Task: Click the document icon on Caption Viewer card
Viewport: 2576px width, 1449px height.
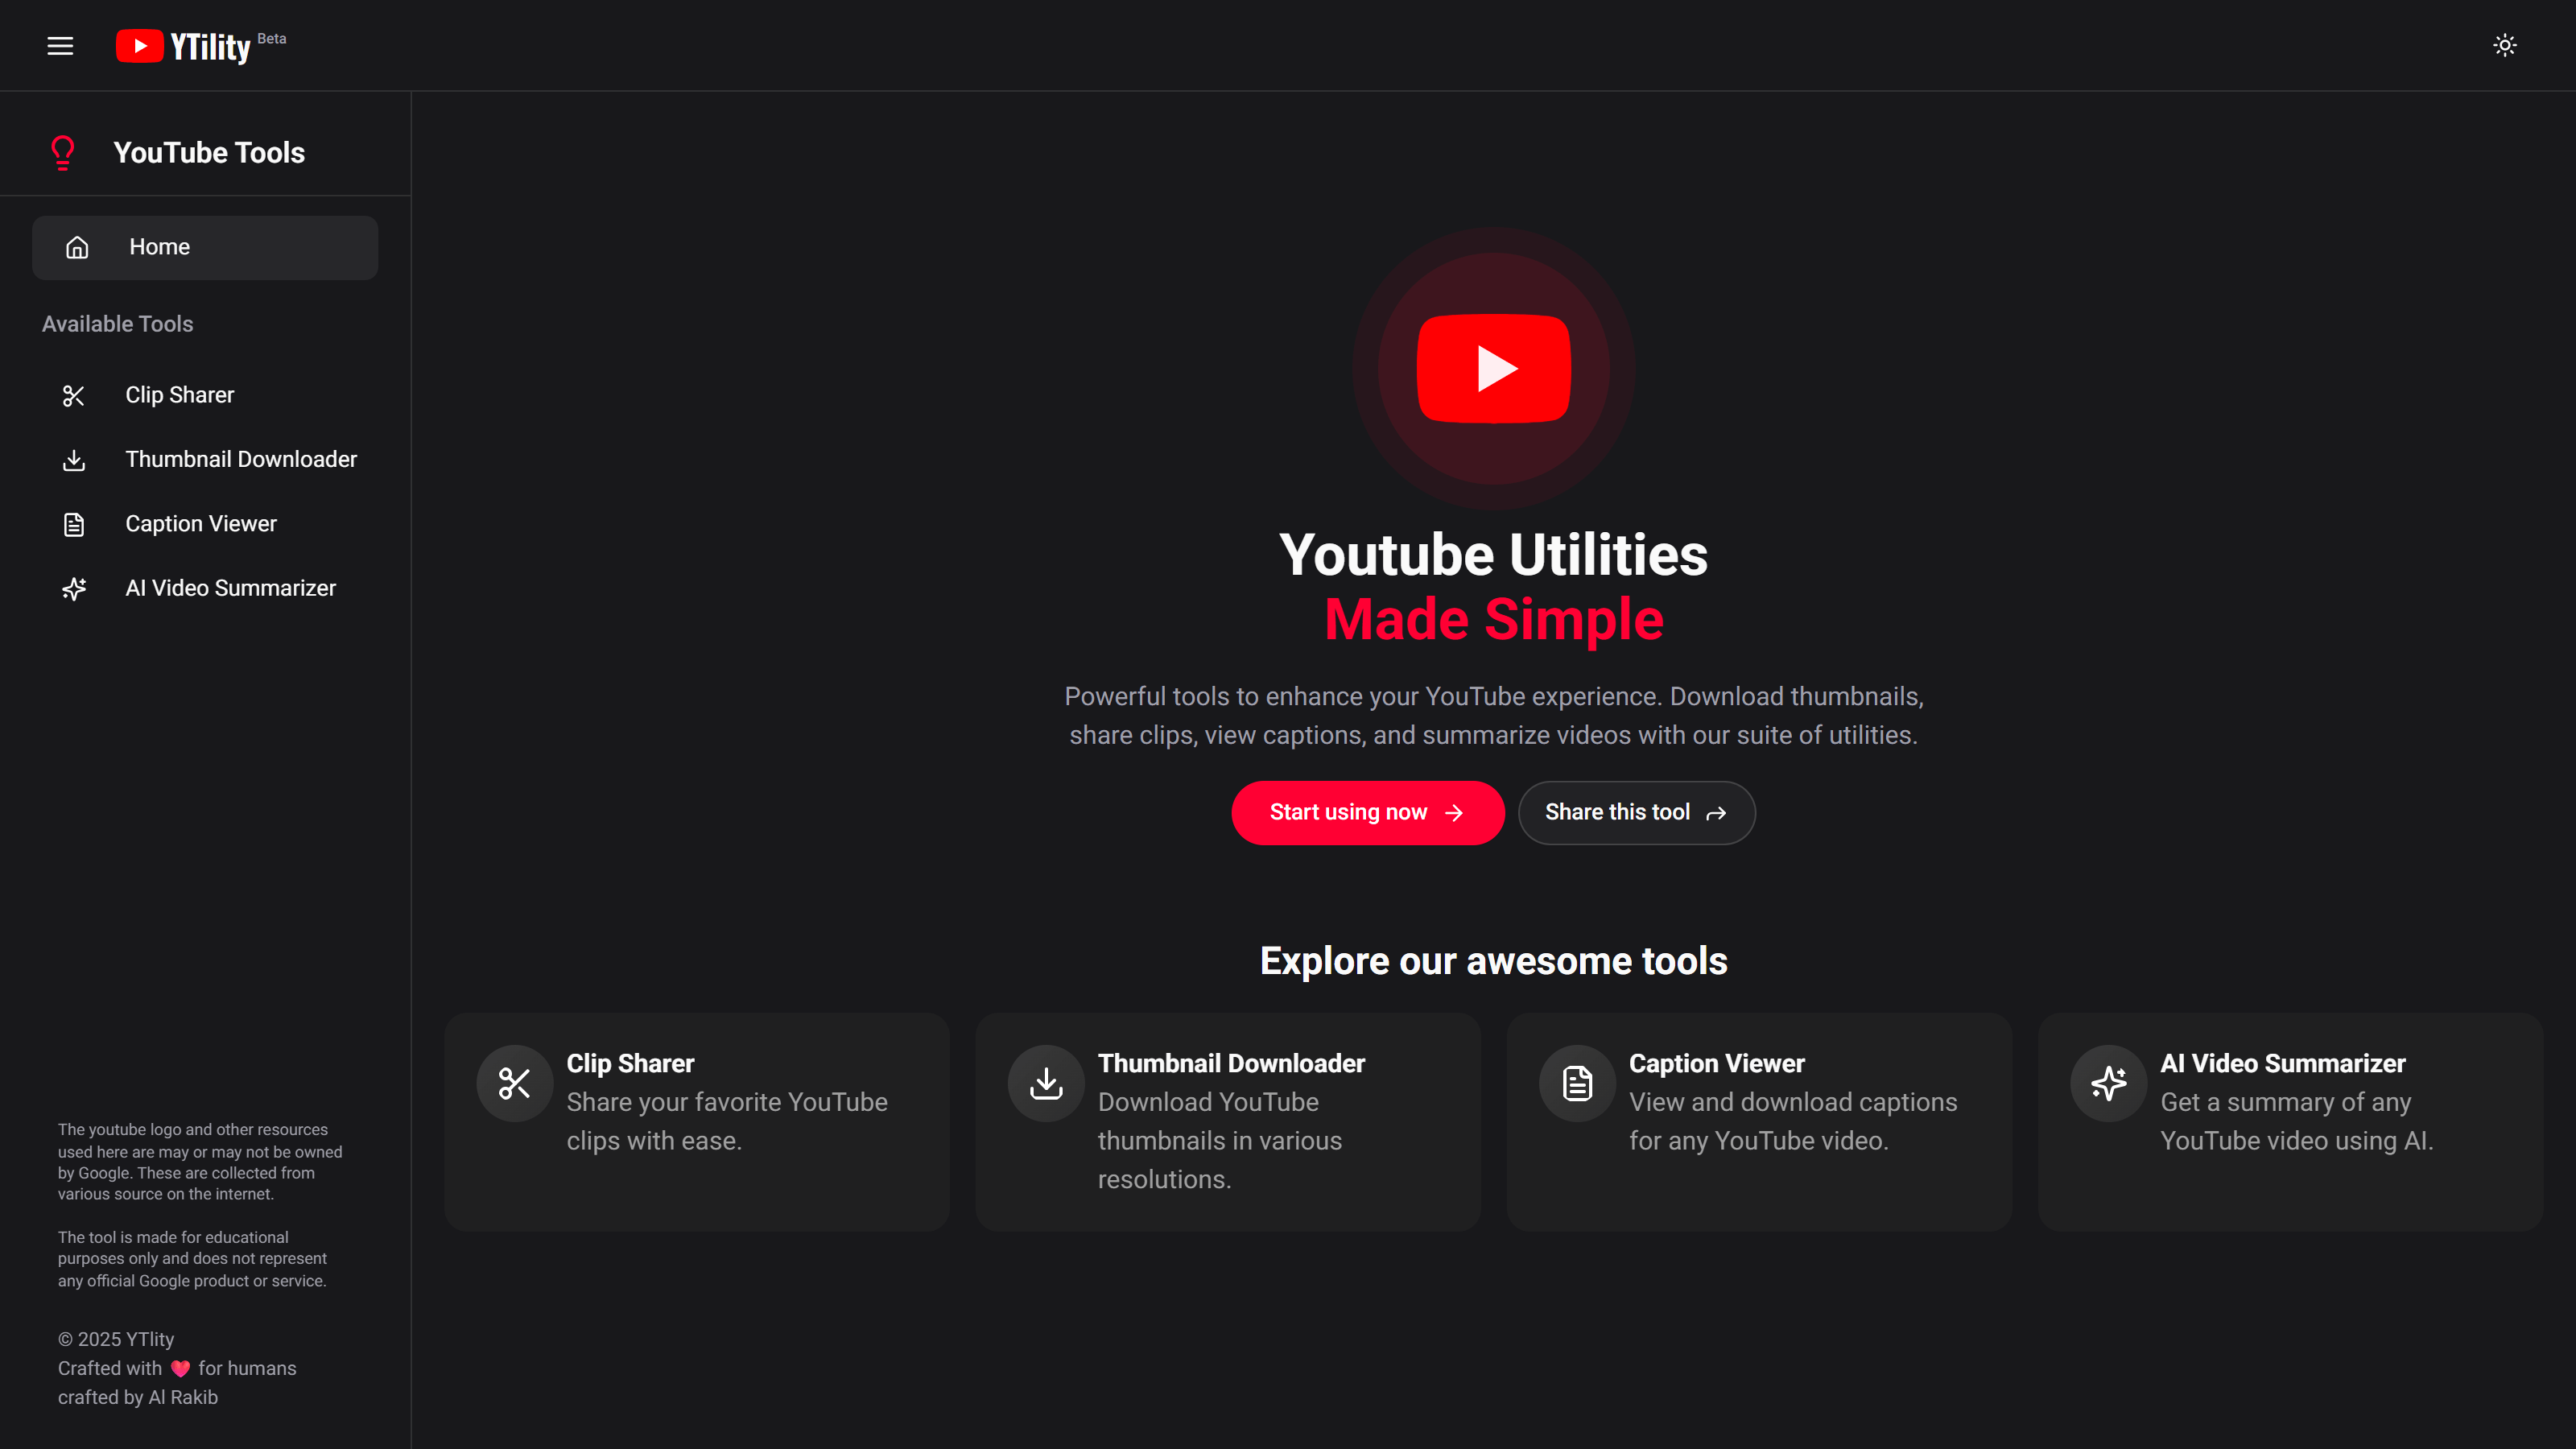Action: coord(1576,1082)
